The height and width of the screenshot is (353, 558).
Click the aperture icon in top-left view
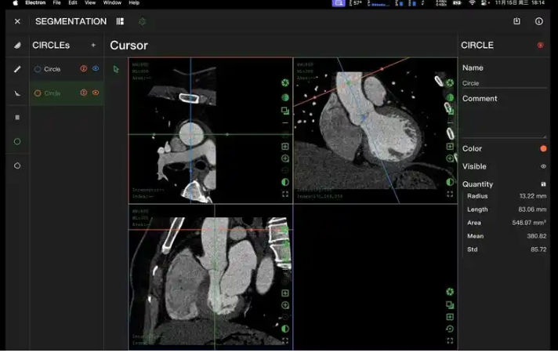(x=285, y=83)
